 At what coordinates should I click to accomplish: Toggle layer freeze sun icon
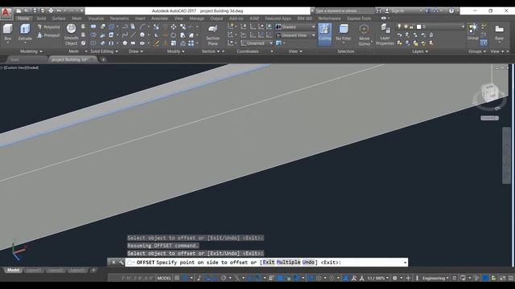(x=406, y=26)
